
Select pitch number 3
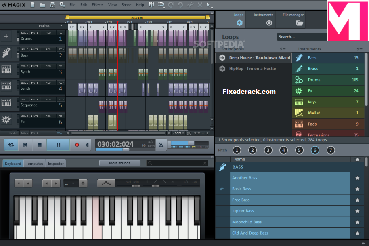(x=268, y=150)
